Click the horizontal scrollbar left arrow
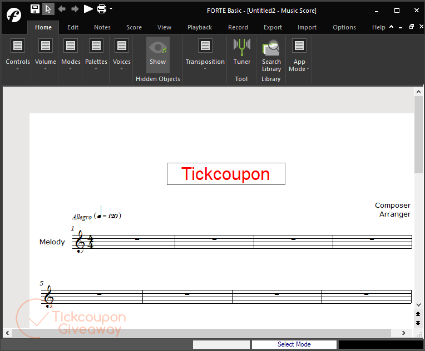Image resolution: width=425 pixels, height=351 pixels. tap(7, 333)
